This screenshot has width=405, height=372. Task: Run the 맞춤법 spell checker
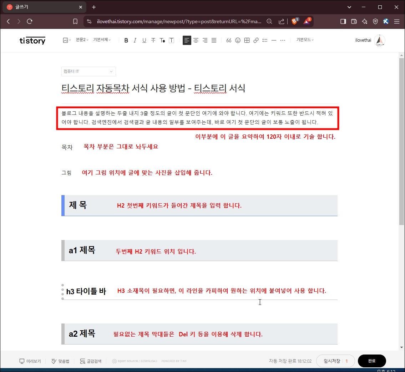point(60,361)
